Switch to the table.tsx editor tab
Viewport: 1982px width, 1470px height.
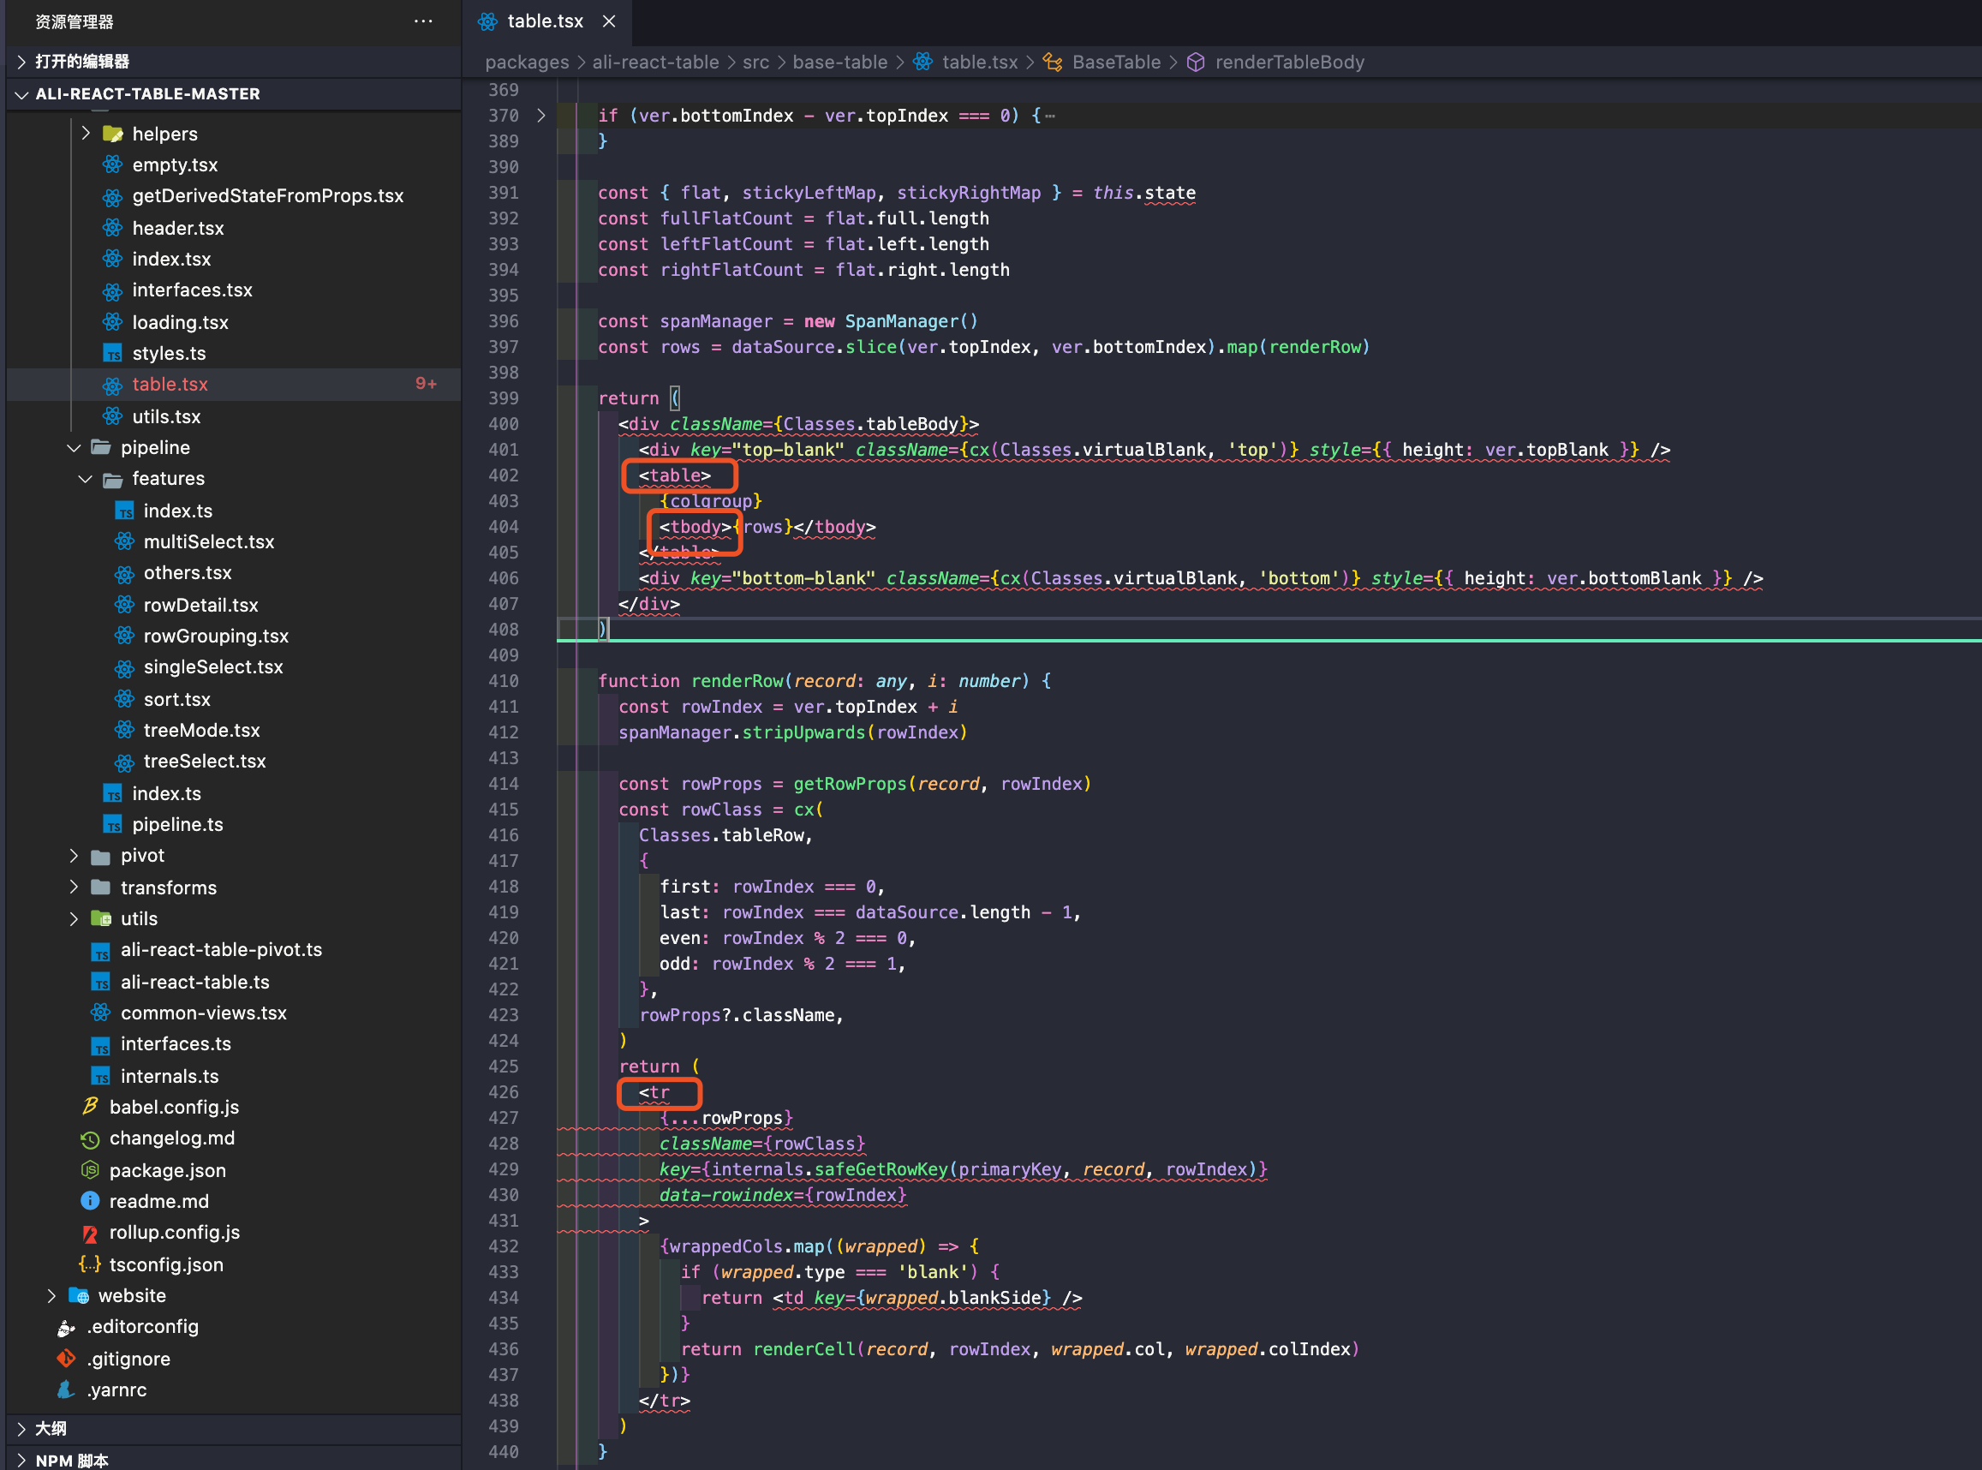pyautogui.click(x=545, y=21)
